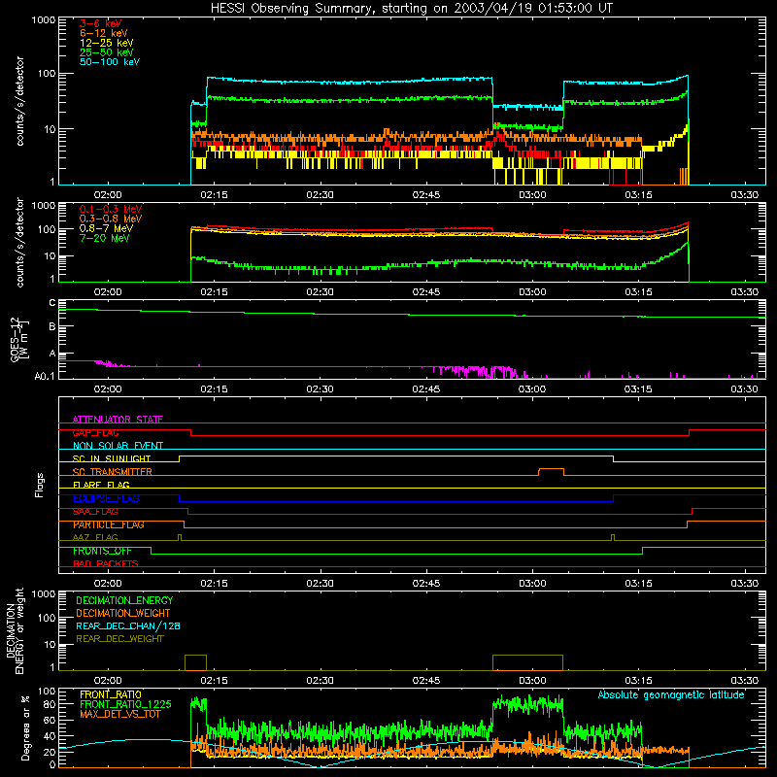Click the 03:30 tick under the decimation plot
The width and height of the screenshot is (777, 777).
[x=744, y=681]
